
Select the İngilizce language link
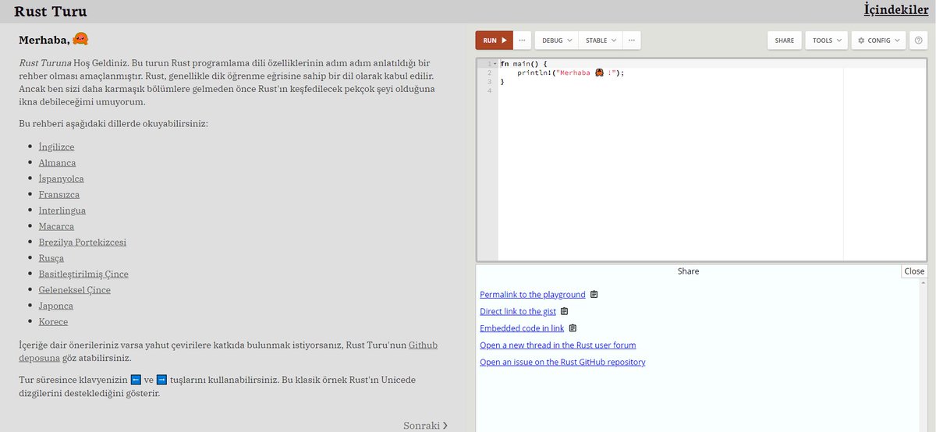click(x=57, y=147)
